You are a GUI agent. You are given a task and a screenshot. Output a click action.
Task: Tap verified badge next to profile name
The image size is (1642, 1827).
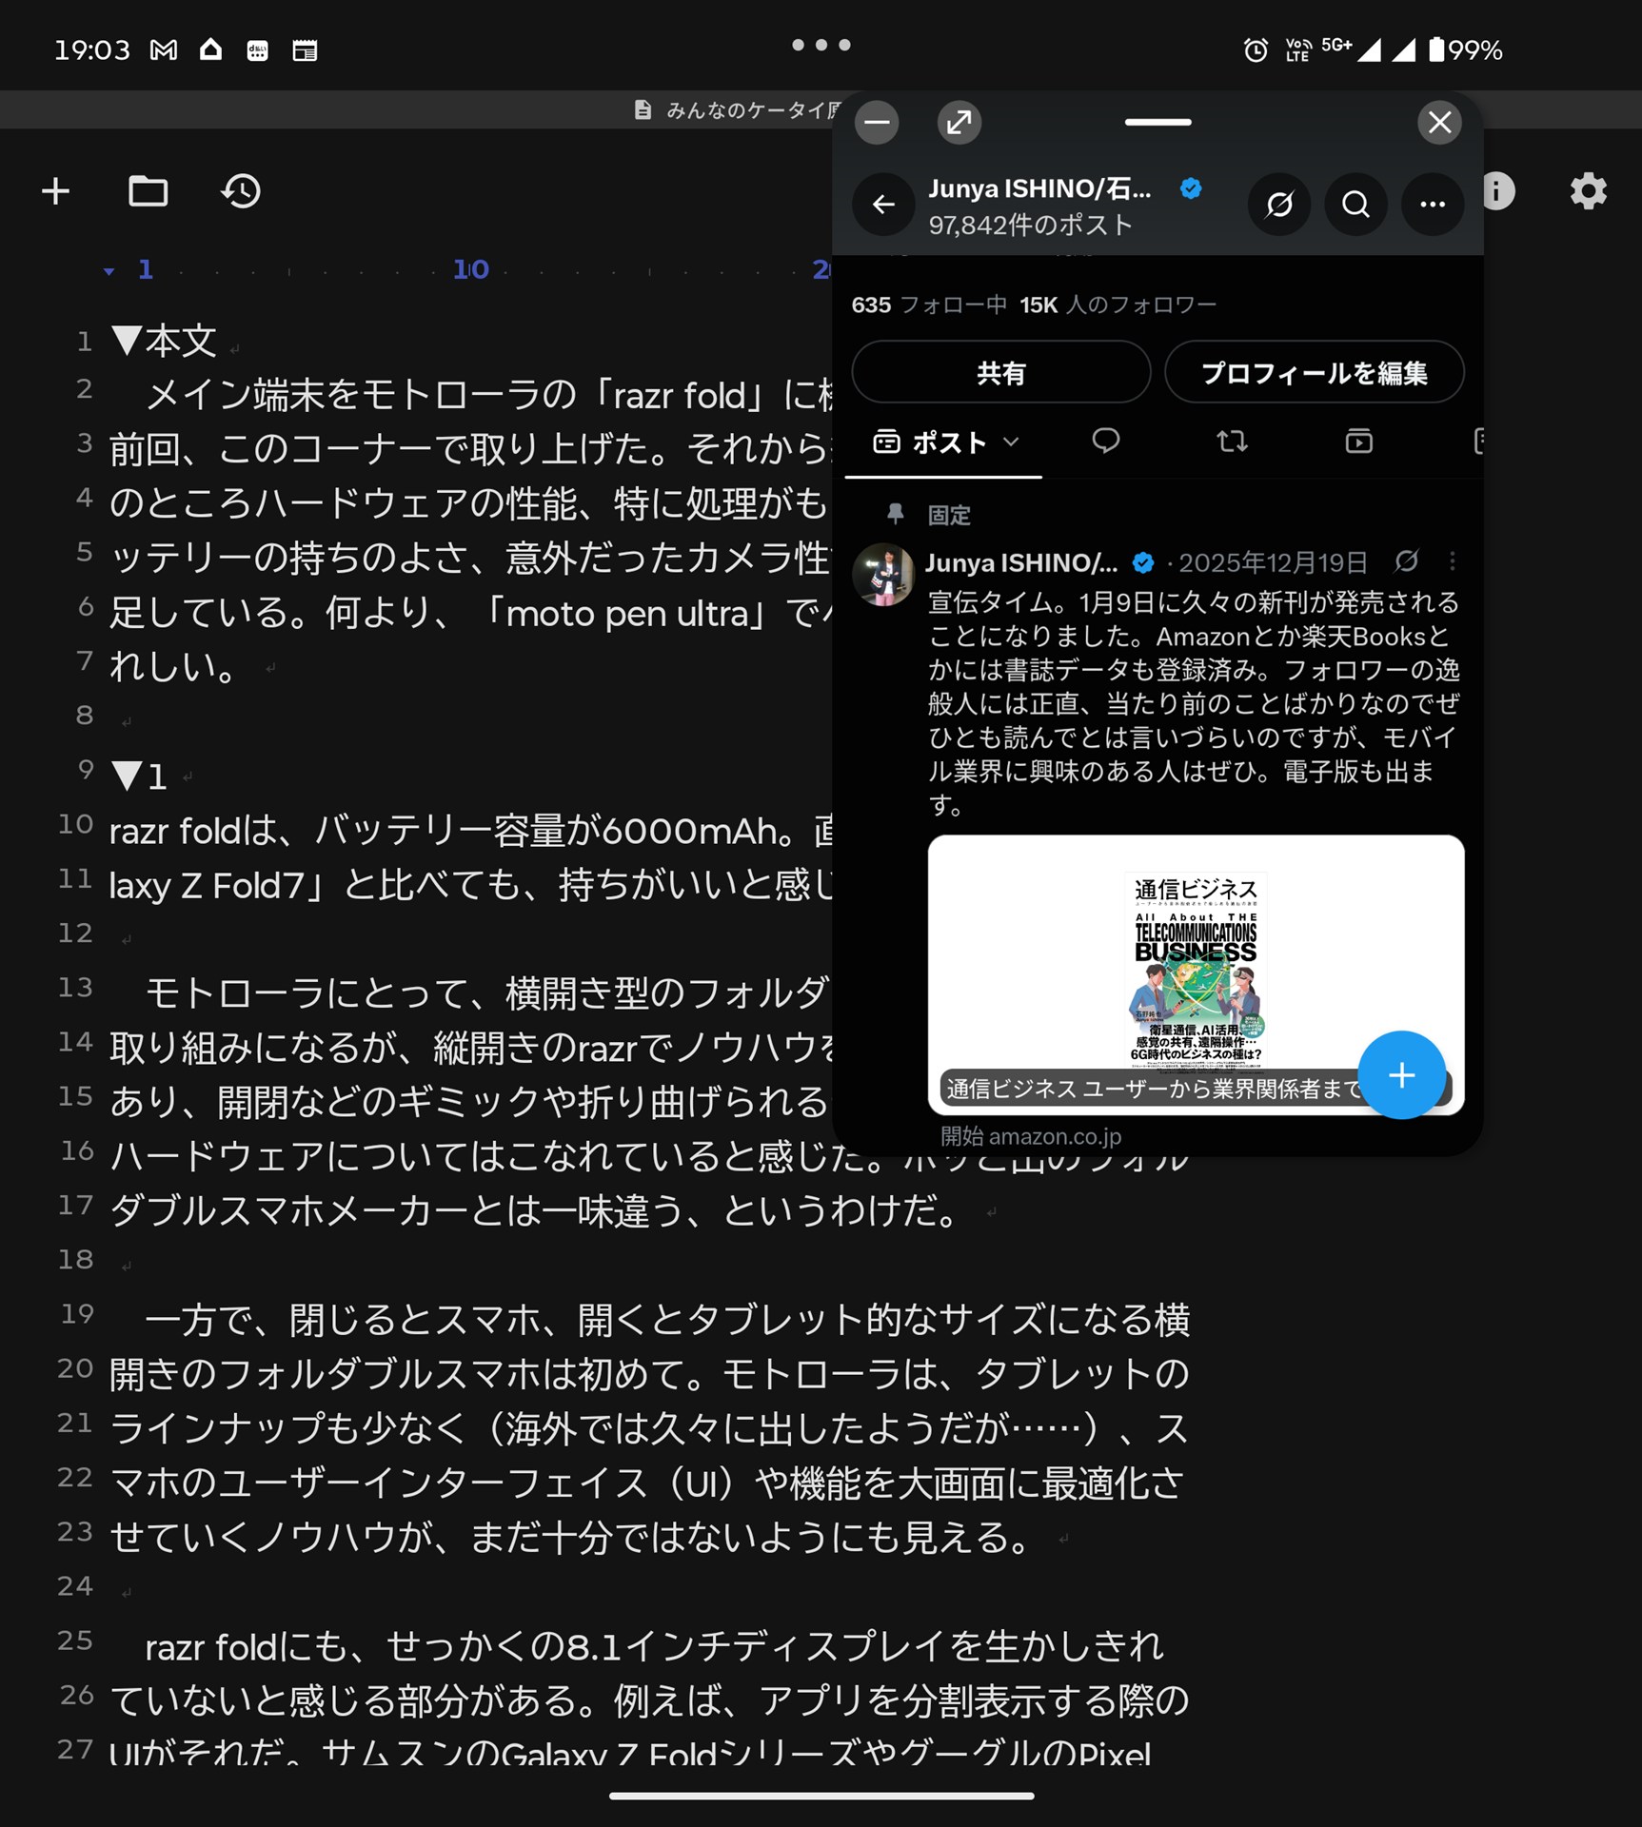pyautogui.click(x=1191, y=188)
